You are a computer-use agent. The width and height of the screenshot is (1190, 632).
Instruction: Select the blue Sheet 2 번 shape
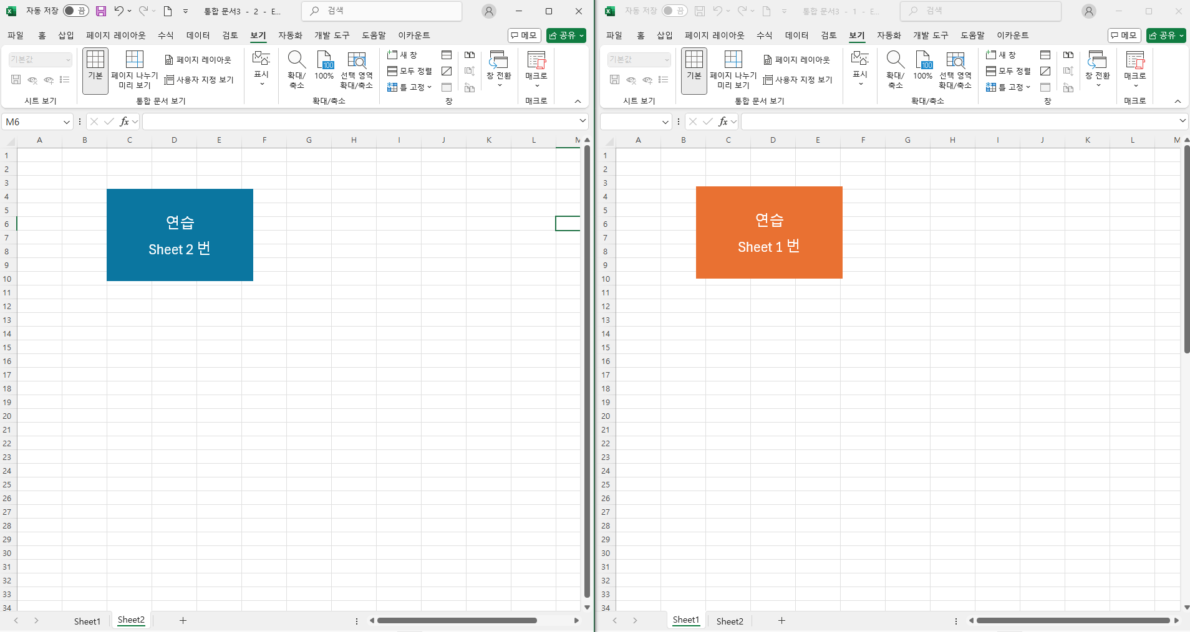(x=180, y=235)
